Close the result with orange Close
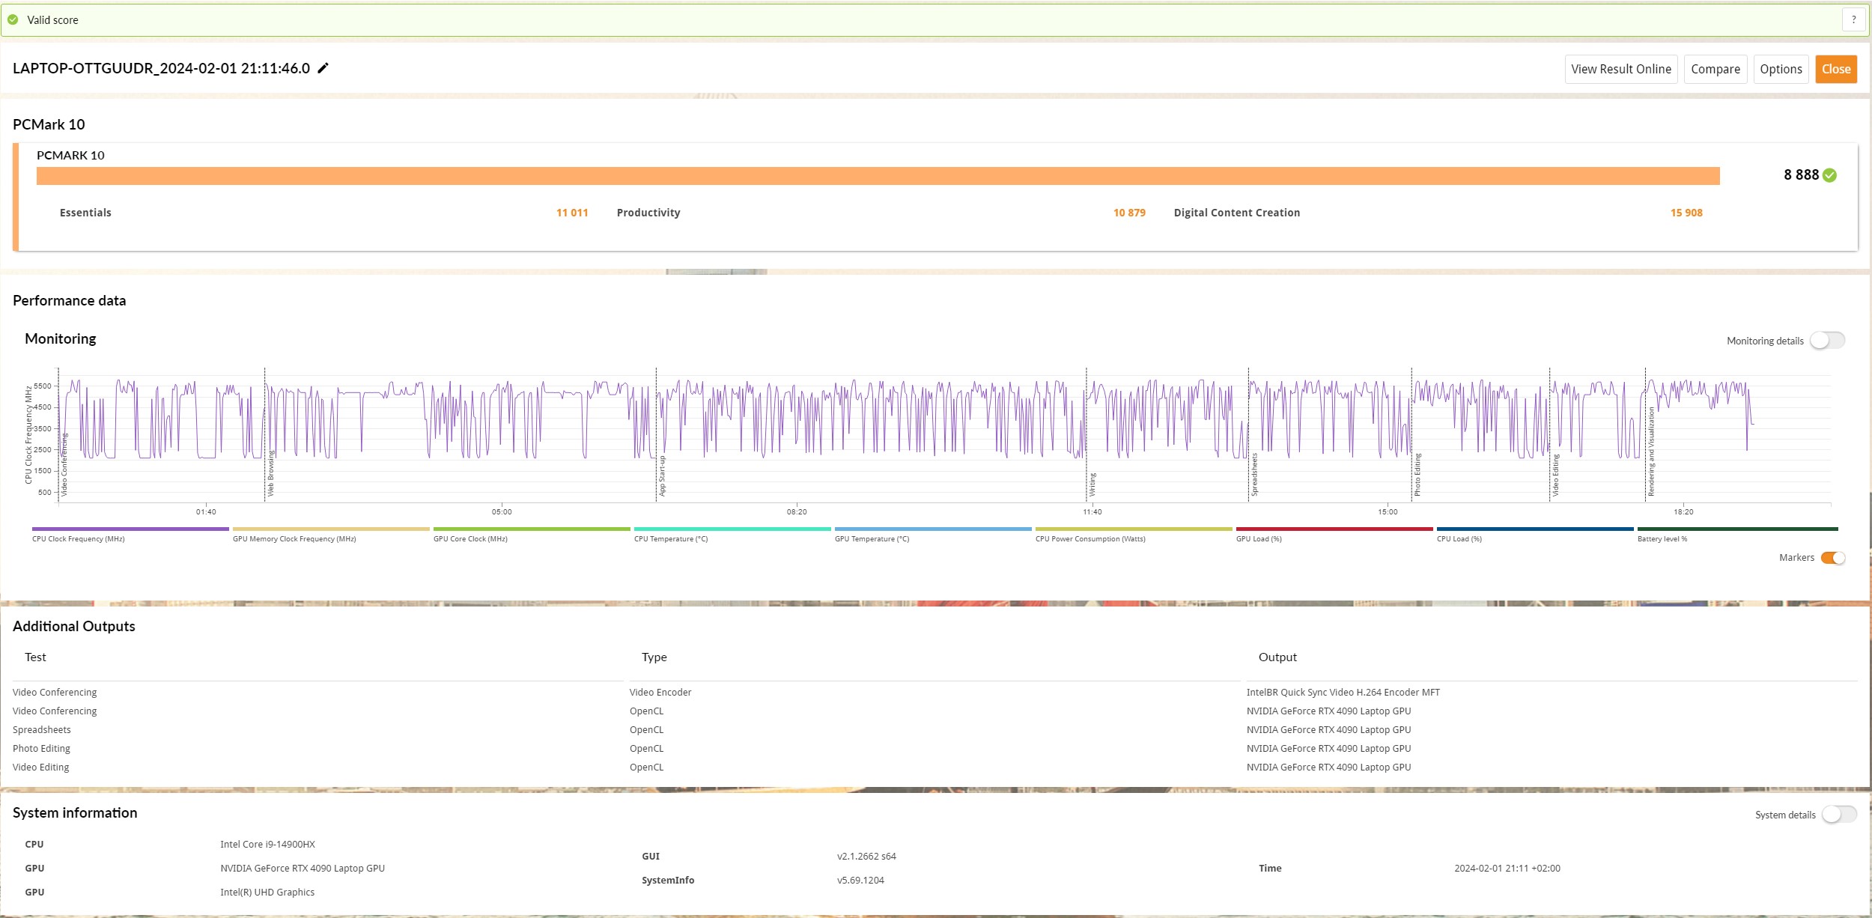The height and width of the screenshot is (918, 1872). click(x=1835, y=69)
